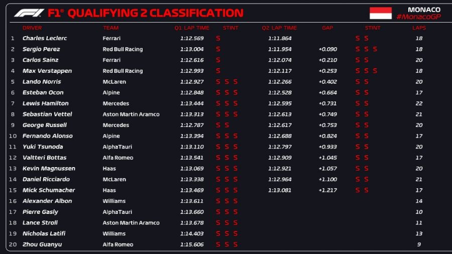Click Leclerc's Q2 lap time 1:11.864
Screen dimensions: 452x254
(280, 38)
